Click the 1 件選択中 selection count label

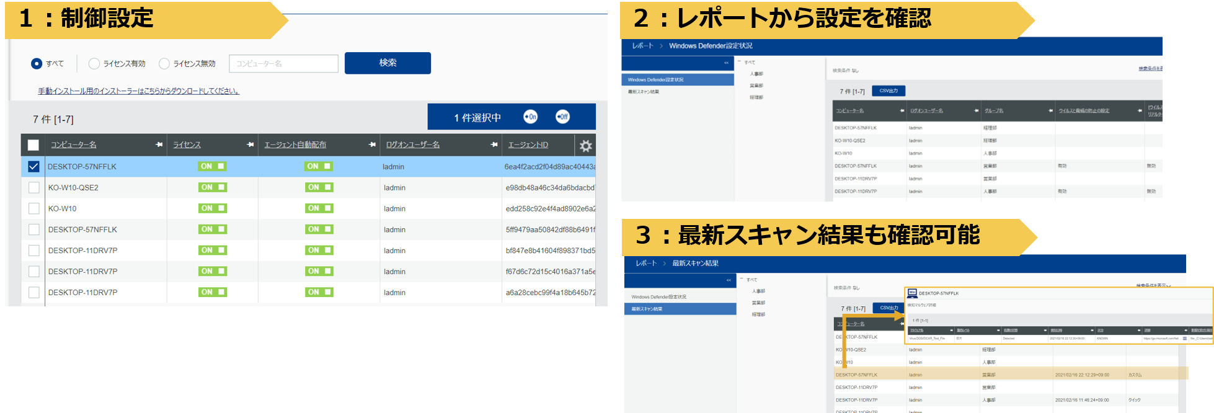pos(477,117)
